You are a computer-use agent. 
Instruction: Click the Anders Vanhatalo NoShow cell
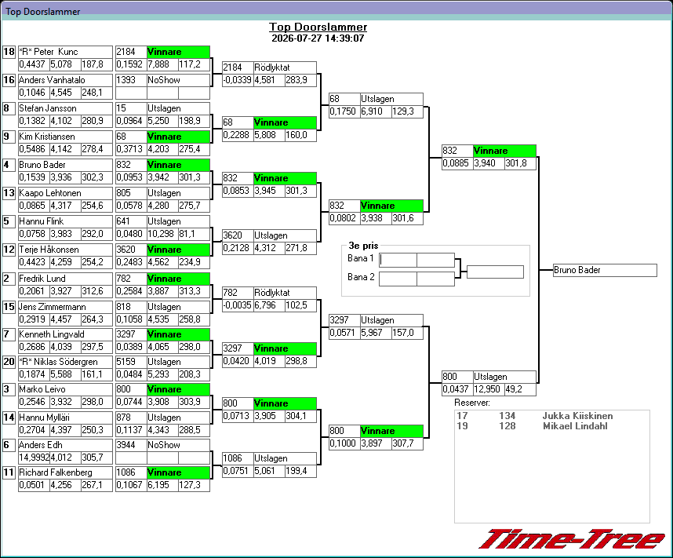tap(179, 80)
